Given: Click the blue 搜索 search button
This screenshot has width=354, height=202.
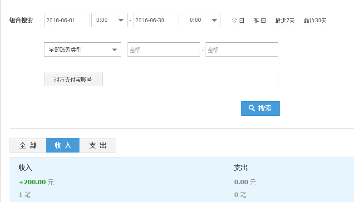Looking at the screenshot, I should pos(261,108).
